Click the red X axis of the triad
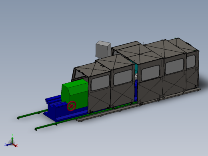Image resolution: width=208 pixels, height=156 pixels. coord(15,145)
